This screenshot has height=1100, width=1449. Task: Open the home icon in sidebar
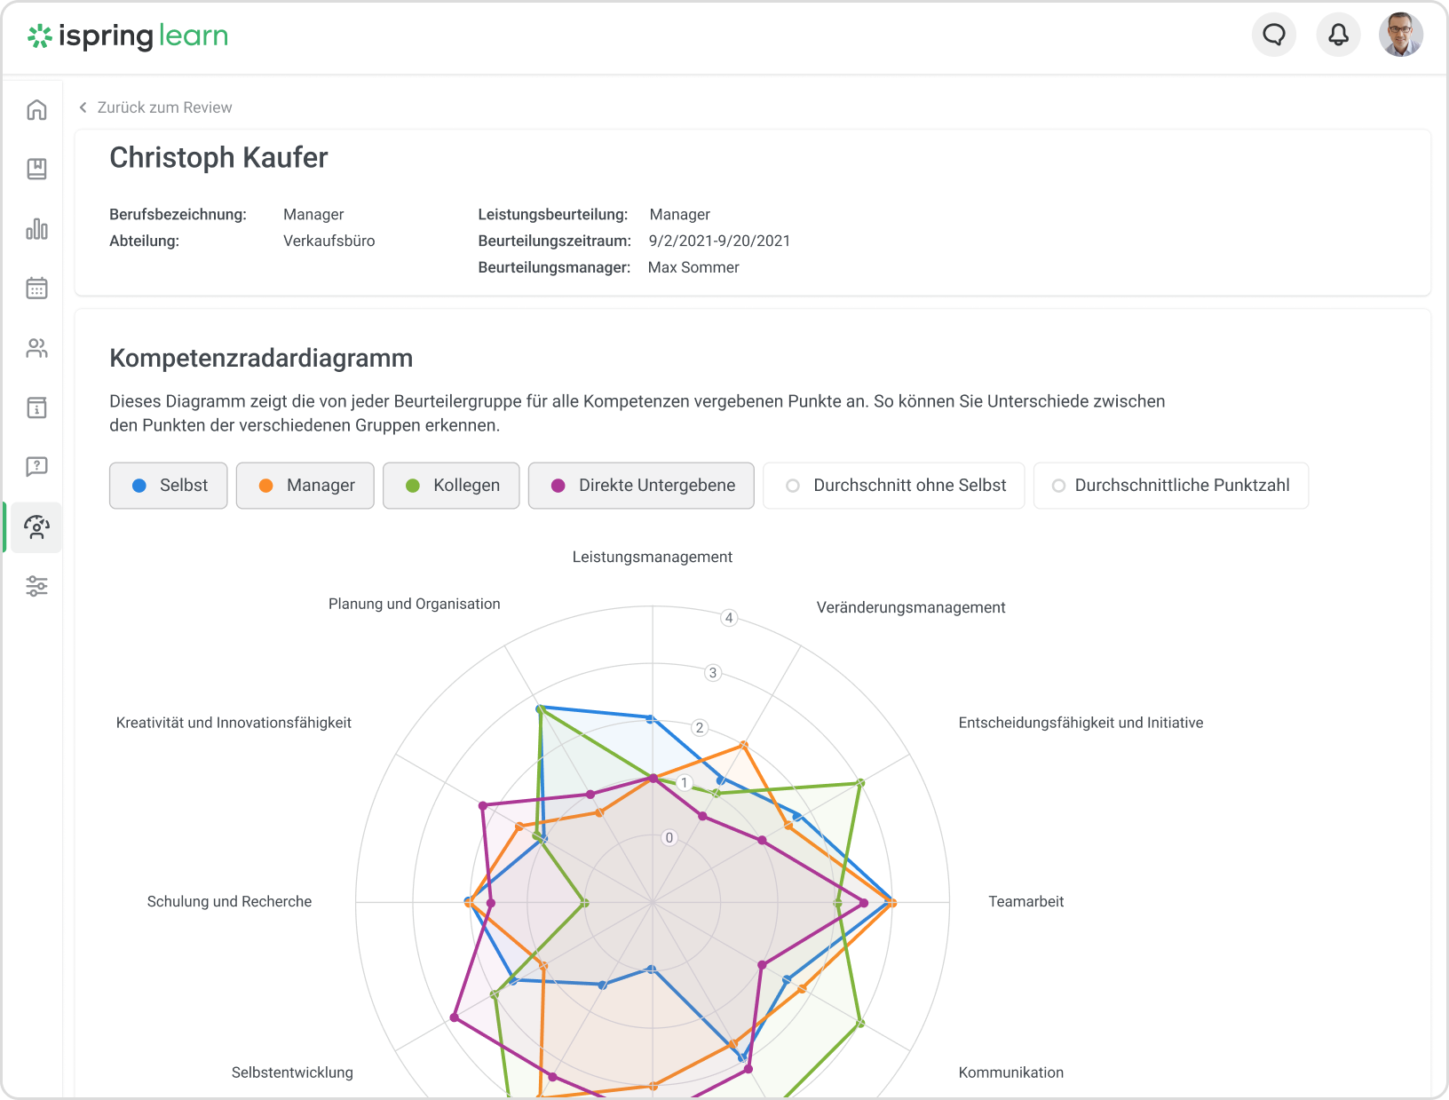click(x=36, y=109)
